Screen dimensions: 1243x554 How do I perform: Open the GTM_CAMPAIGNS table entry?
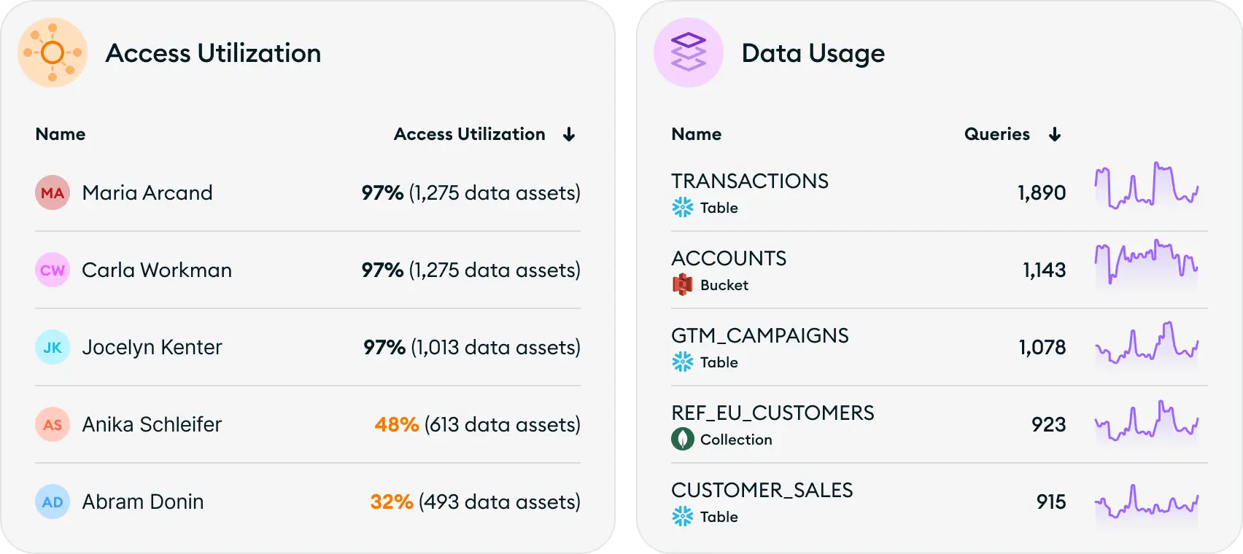click(760, 335)
